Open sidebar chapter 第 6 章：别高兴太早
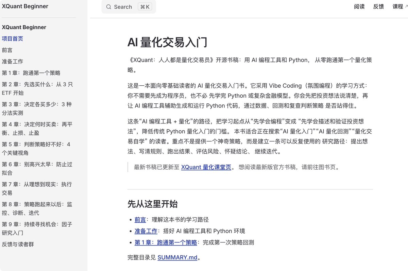408x271 pixels. (x=37, y=168)
